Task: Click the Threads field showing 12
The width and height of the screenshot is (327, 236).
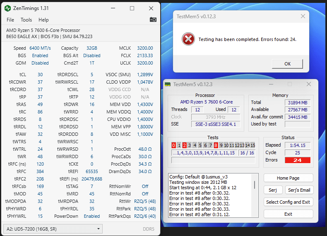Action: coord(197,110)
